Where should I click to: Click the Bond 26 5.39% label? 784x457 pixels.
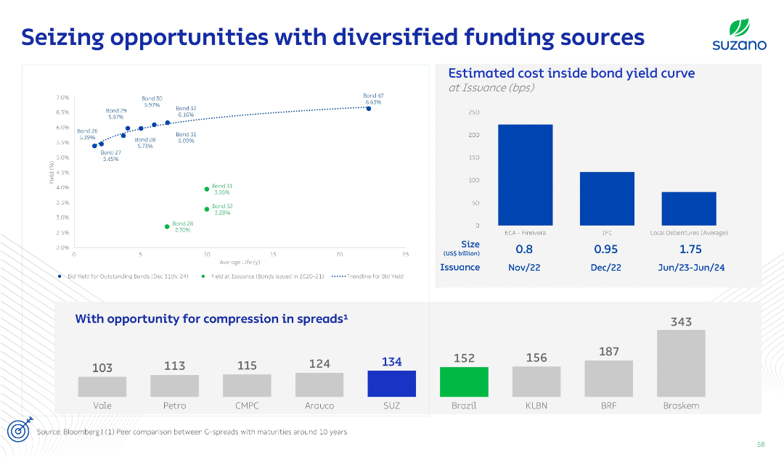pyautogui.click(x=87, y=134)
